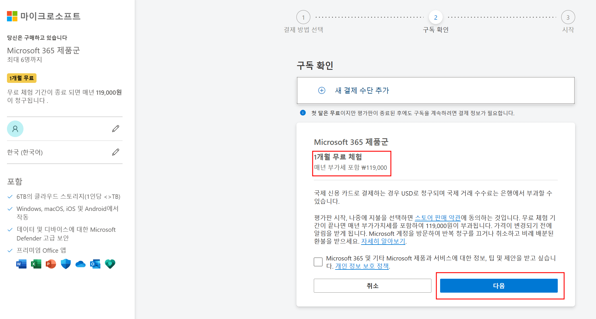Click checkmark next to Microsoft Defender 고급 보안
Screen dimensions: 596x319
[x=10, y=230]
